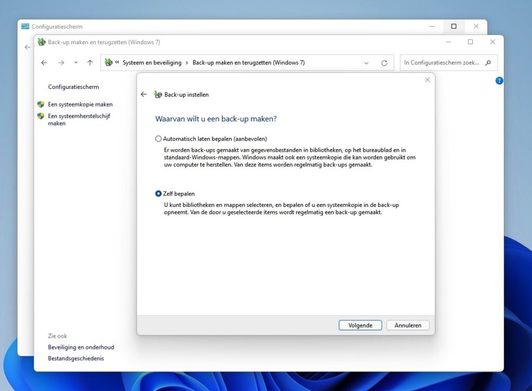Expand the breadcrumb overflow chevron '«'
Image resolution: width=532 pixels, height=391 pixels.
pyautogui.click(x=117, y=62)
